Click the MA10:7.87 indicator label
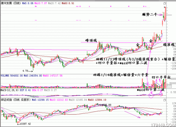176x127 pixels. 40,3
